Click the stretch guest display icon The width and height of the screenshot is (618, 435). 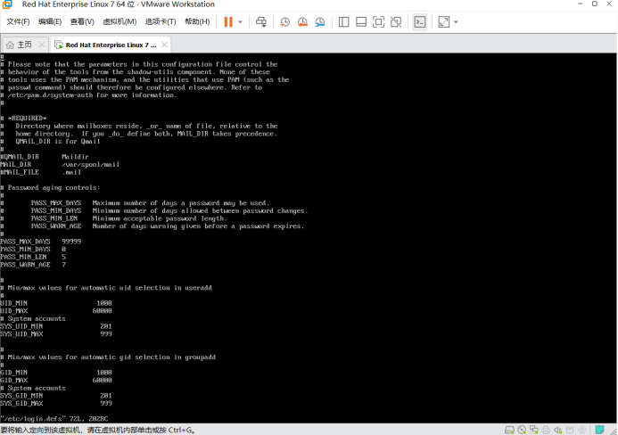444,22
